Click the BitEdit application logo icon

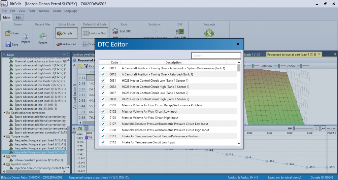click(4, 4)
